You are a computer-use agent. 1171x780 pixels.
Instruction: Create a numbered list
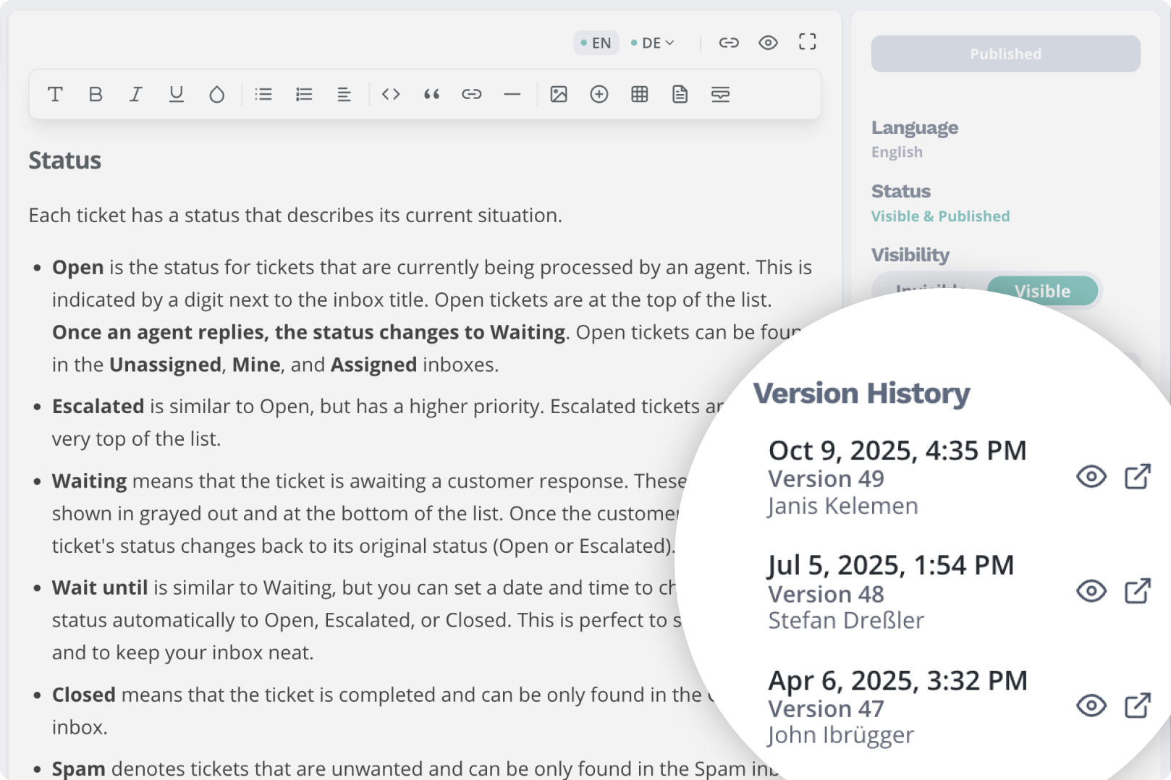tap(304, 94)
